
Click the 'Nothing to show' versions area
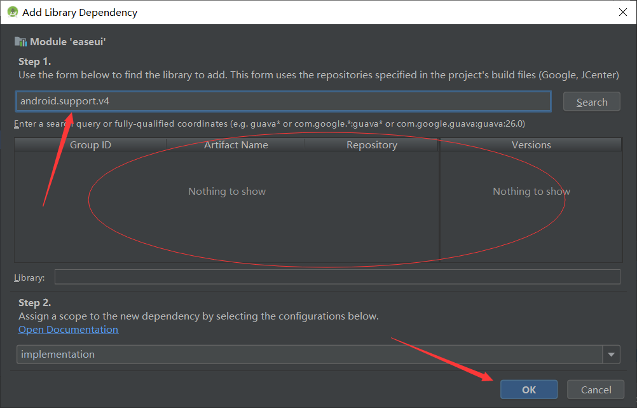[x=531, y=191]
